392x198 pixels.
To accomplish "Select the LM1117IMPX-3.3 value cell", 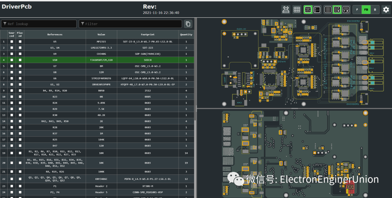I will [x=101, y=48].
